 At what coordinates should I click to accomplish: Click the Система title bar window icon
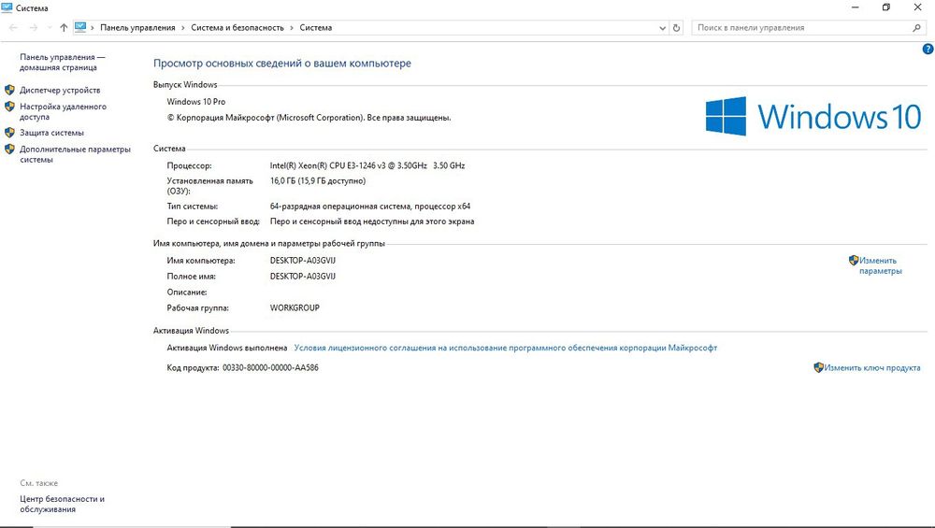click(7, 7)
